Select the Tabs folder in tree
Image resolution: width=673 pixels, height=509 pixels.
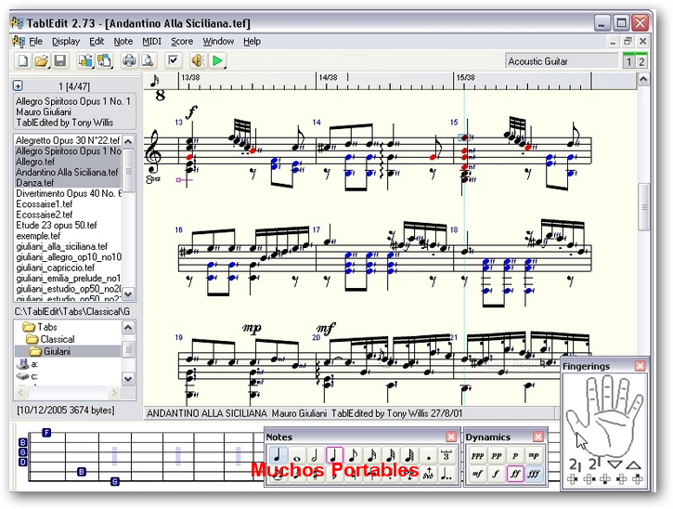pyautogui.click(x=40, y=327)
